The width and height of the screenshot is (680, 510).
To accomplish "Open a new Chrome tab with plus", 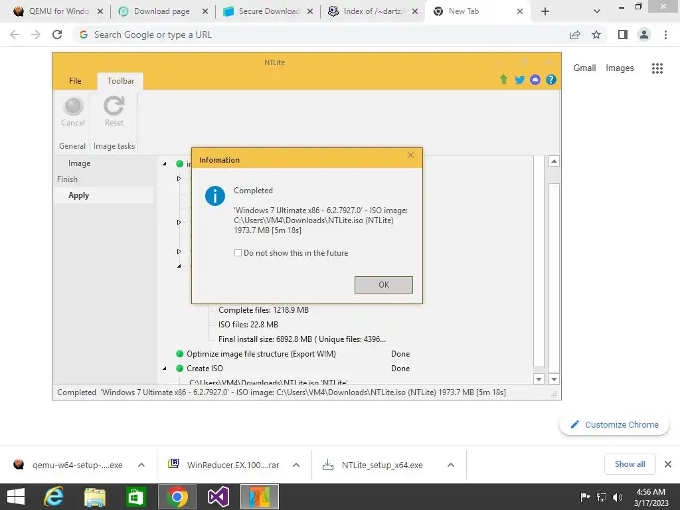I will pos(545,12).
